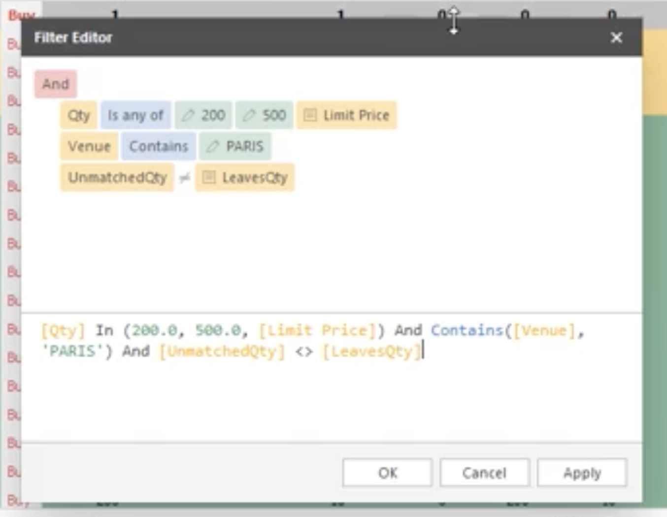Open the Qty field name selector
667x517 pixels.
pos(79,115)
